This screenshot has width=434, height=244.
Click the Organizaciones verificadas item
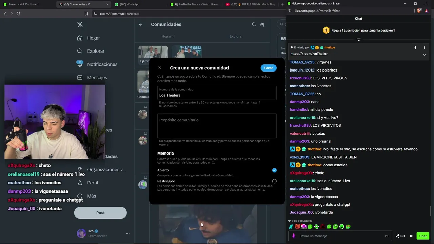101,169
